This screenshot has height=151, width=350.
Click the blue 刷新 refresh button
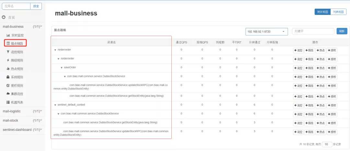coord(342,31)
